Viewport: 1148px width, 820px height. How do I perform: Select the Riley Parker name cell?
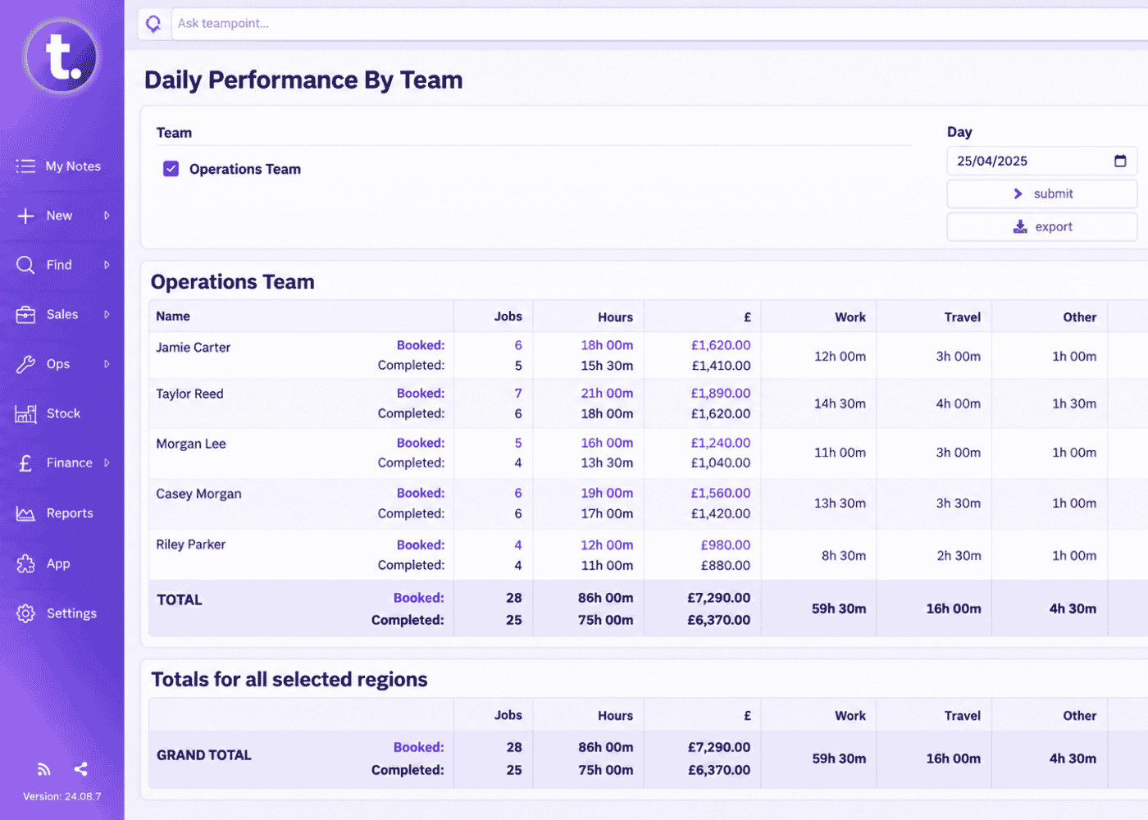pyautogui.click(x=191, y=544)
